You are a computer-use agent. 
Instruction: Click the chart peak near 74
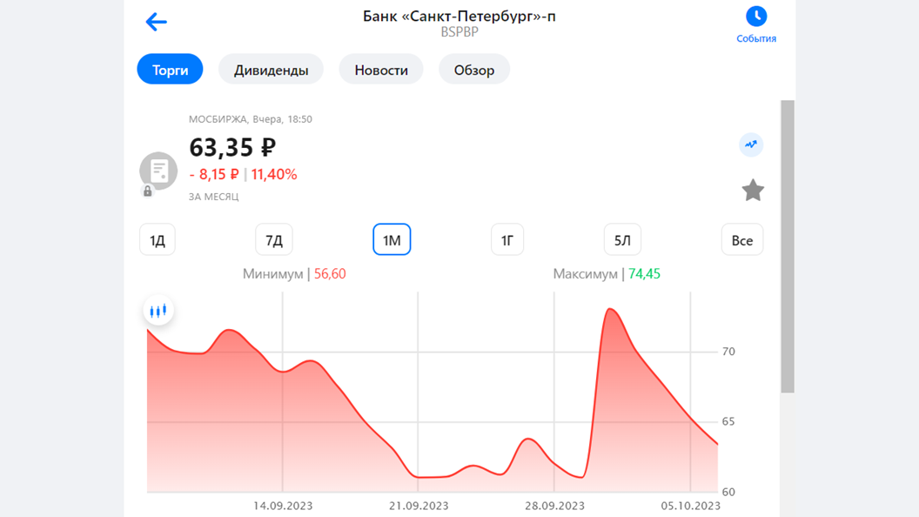611,310
